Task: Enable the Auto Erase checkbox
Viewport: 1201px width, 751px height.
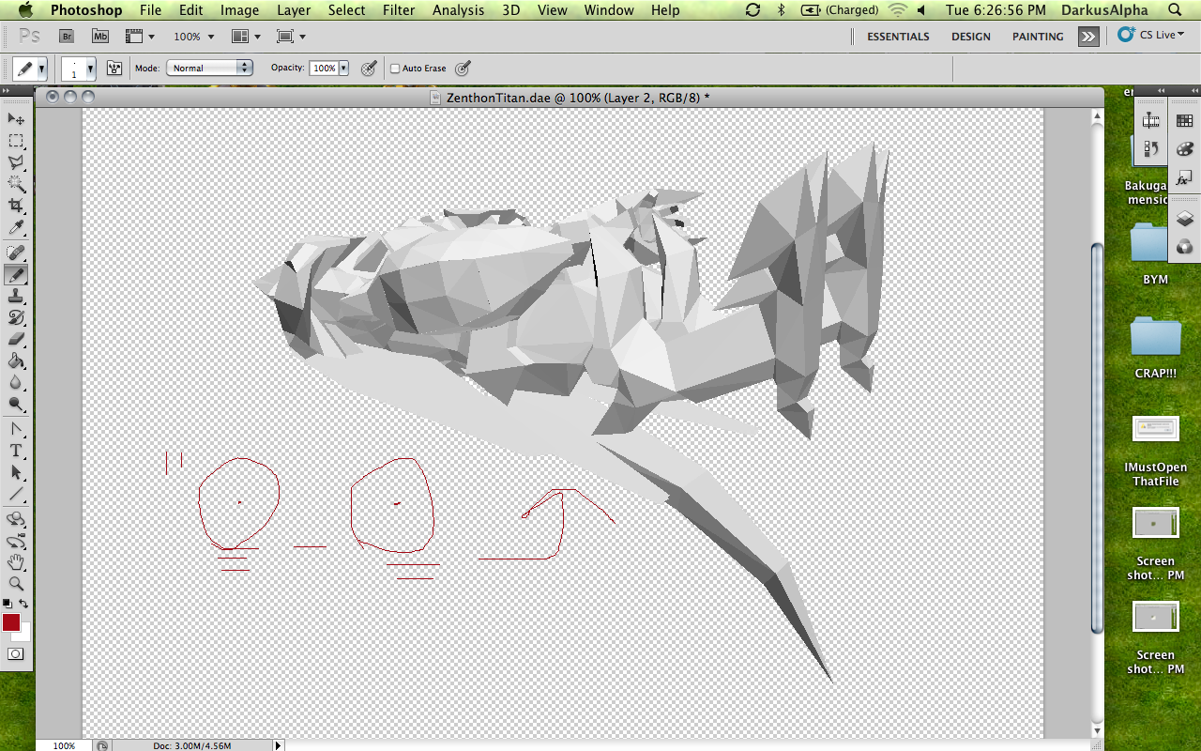Action: coord(395,69)
